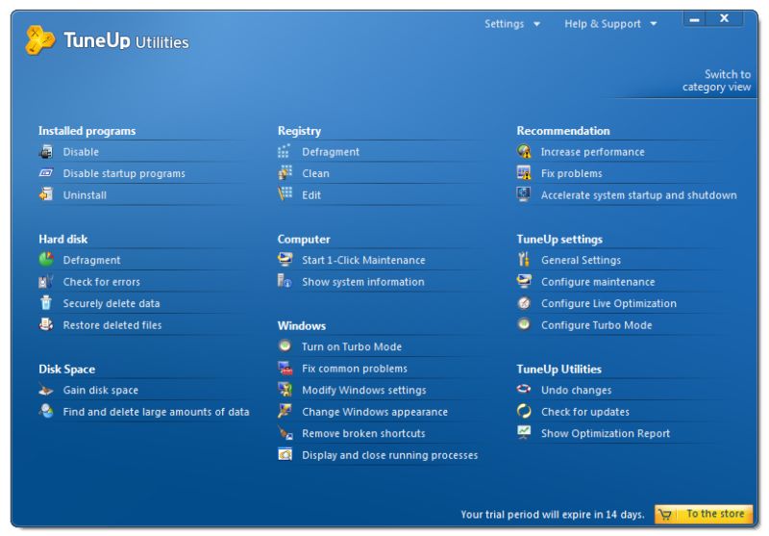This screenshot has width=769, height=536.
Task: Click the Registry Edit icon
Action: click(285, 193)
